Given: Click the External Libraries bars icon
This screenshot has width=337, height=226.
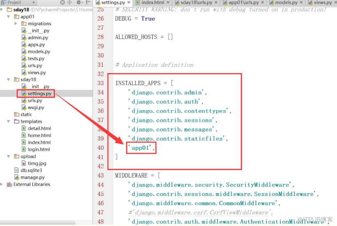Looking at the screenshot, I should [x=9, y=184].
